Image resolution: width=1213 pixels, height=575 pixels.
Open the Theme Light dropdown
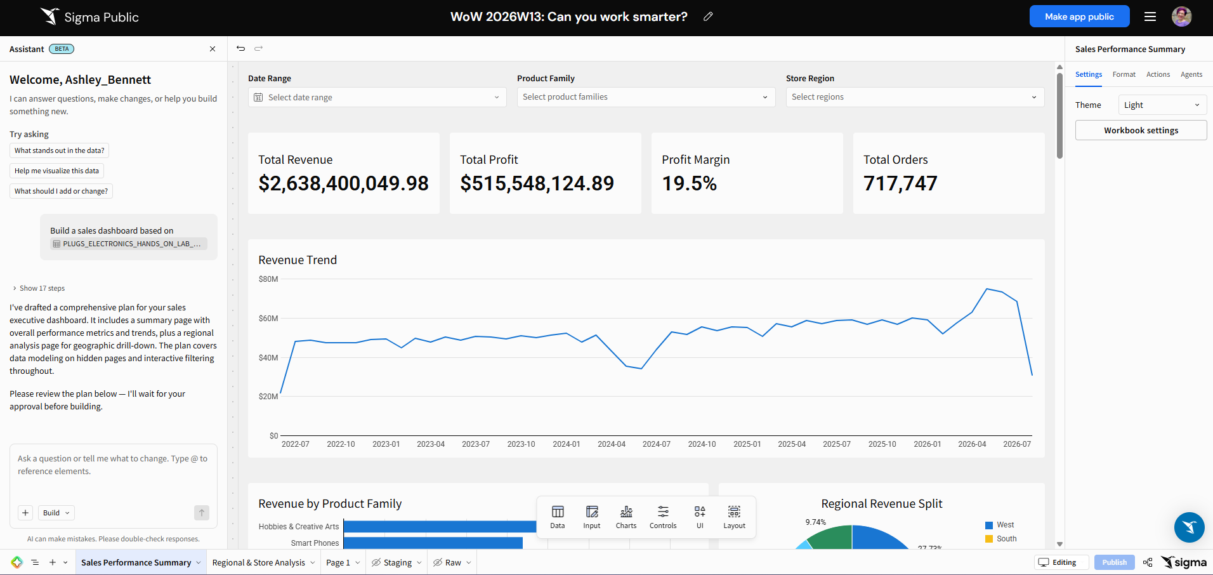tap(1162, 105)
